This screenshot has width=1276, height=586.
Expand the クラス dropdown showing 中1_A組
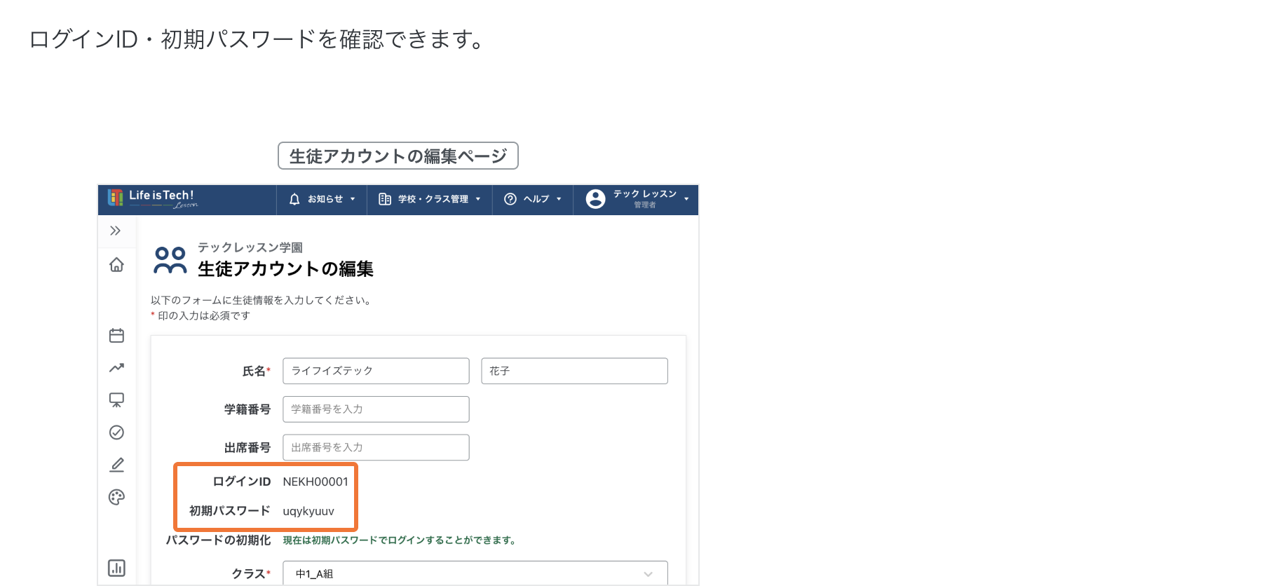pyautogui.click(x=475, y=573)
